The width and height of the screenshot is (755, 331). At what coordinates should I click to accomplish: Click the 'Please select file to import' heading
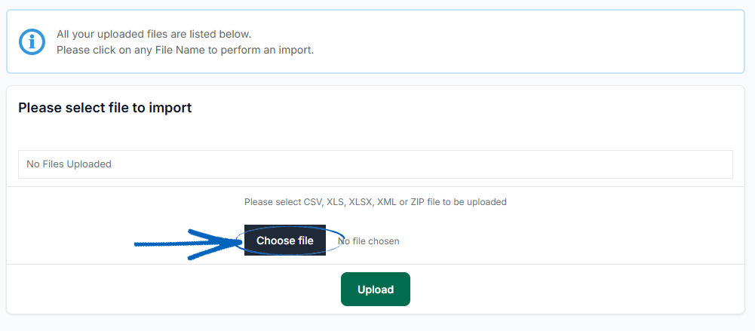105,108
